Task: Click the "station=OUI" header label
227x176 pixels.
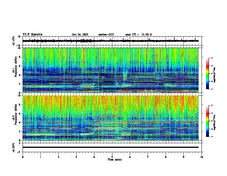Action: [x=106, y=35]
